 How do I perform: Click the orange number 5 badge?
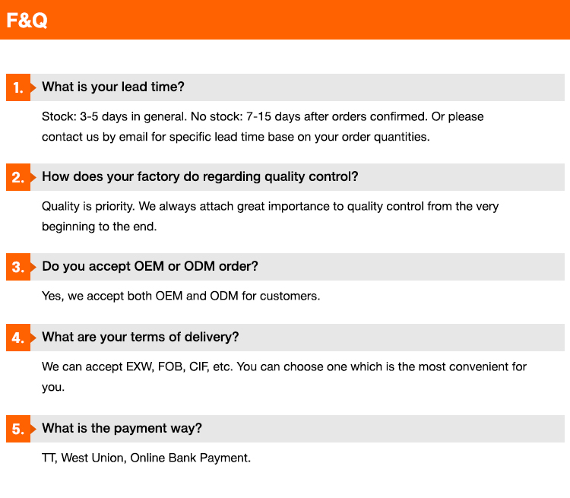point(18,429)
